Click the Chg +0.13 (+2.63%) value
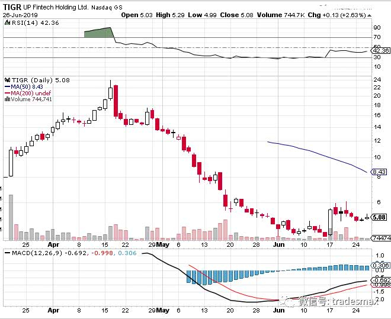The height and width of the screenshot is (319, 391). pos(336,15)
